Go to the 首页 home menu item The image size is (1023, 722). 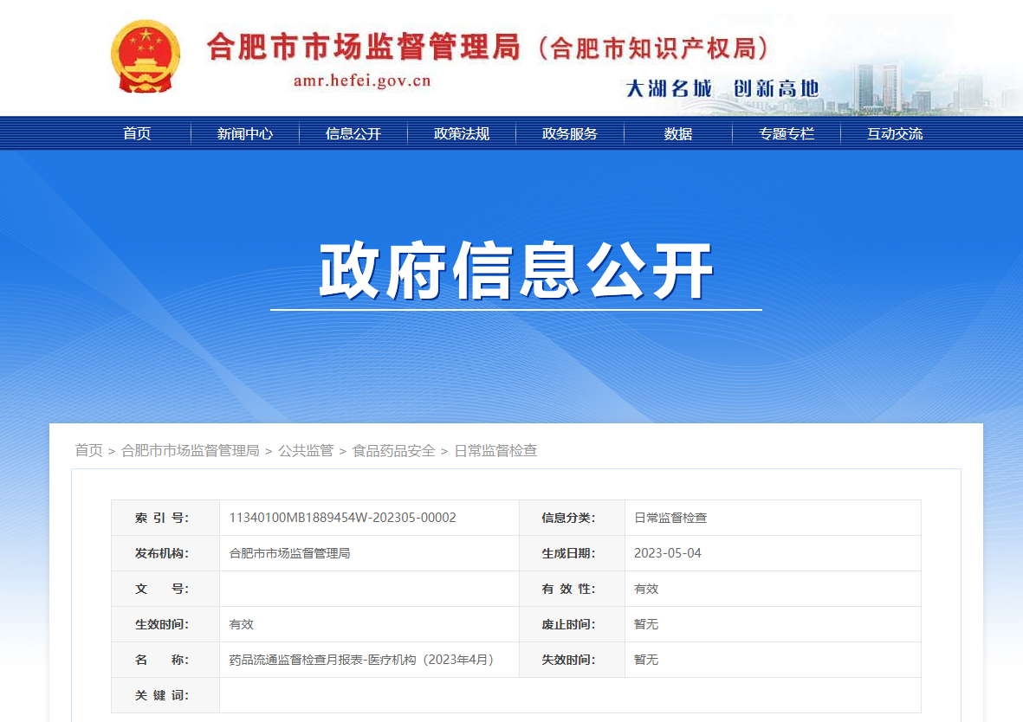tap(136, 133)
